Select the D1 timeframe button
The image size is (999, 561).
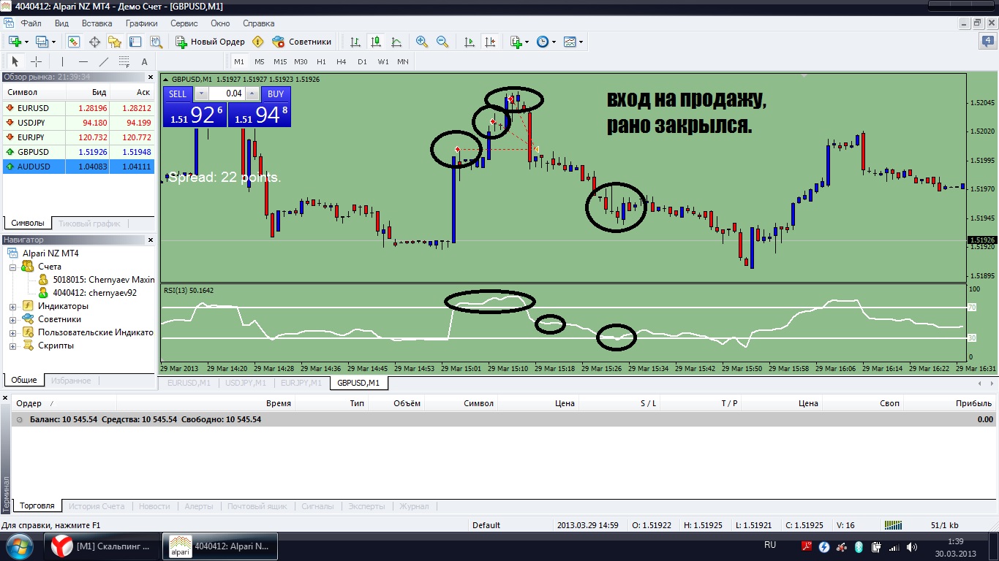point(362,61)
